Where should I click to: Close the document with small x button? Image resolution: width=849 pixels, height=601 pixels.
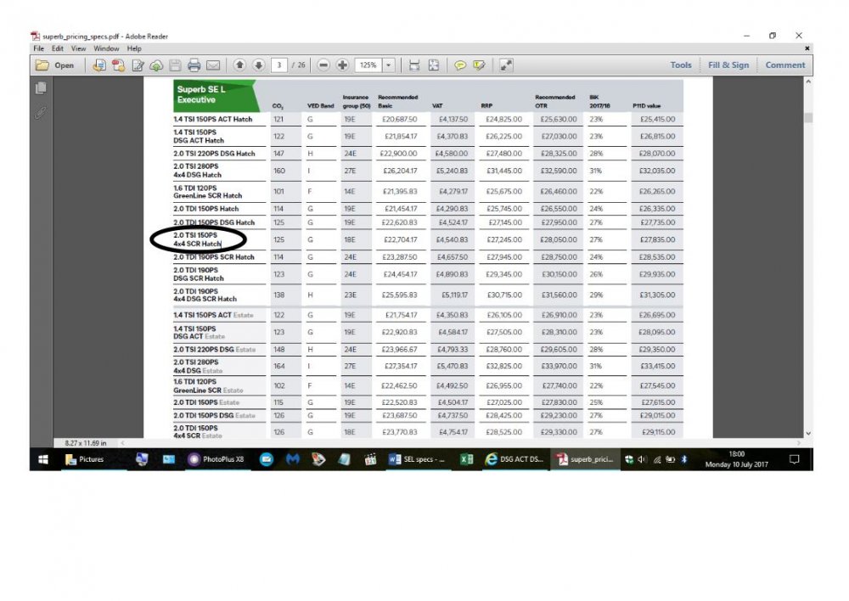coord(807,48)
